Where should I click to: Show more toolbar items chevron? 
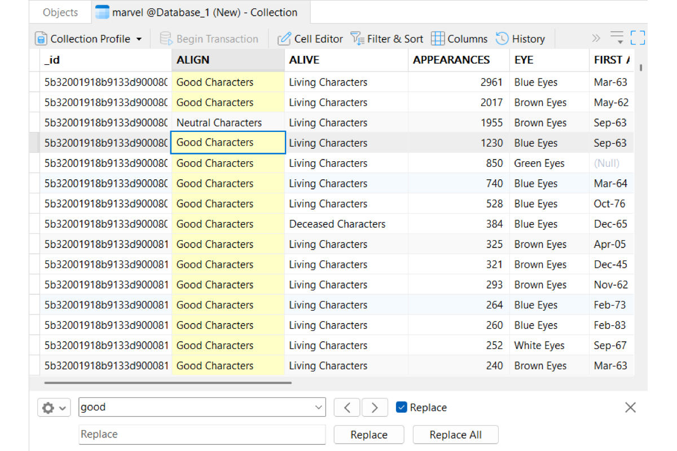pyautogui.click(x=596, y=38)
